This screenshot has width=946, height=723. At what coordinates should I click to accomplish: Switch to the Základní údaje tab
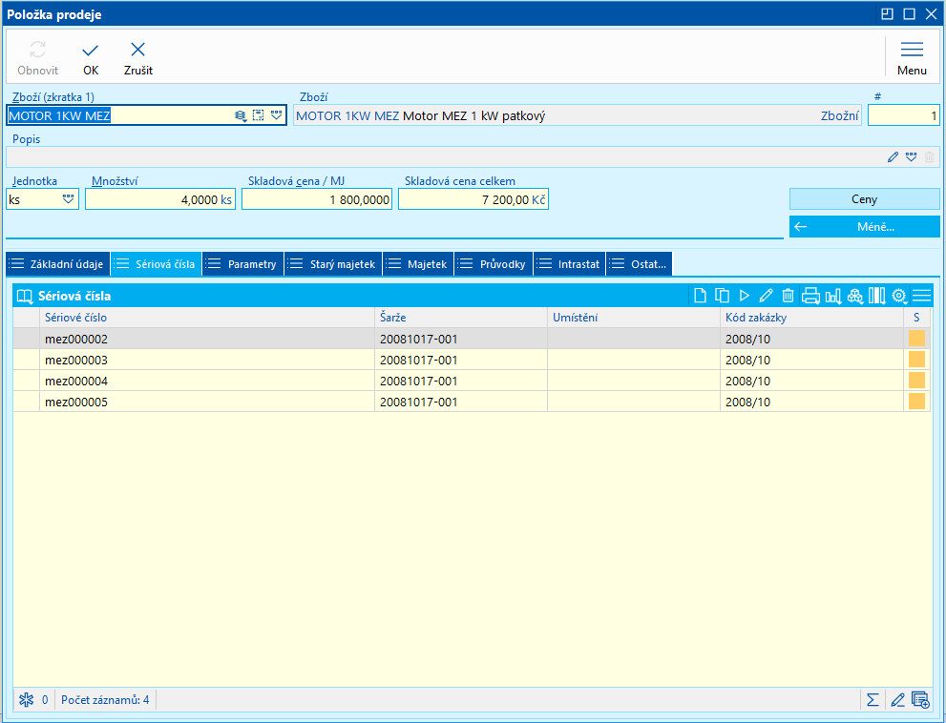pyautogui.click(x=57, y=264)
